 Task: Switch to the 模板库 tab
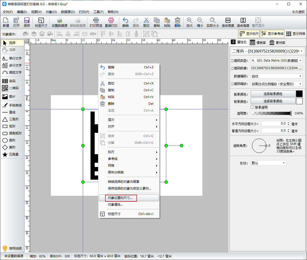pyautogui.click(x=258, y=43)
